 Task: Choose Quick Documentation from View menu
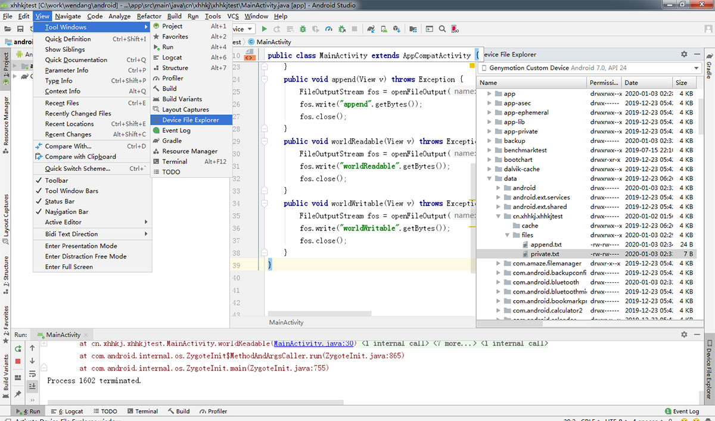pyautogui.click(x=92, y=60)
